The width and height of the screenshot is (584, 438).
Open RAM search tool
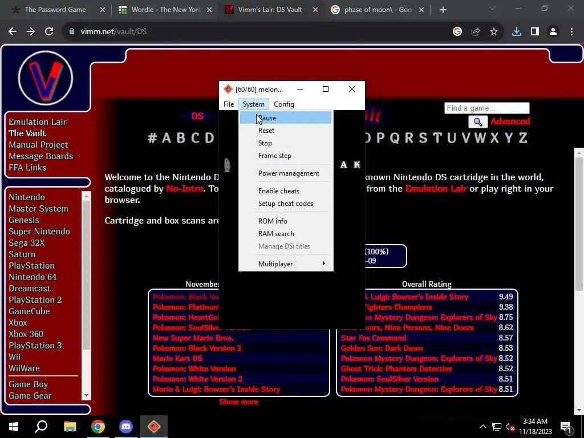pyautogui.click(x=285, y=233)
